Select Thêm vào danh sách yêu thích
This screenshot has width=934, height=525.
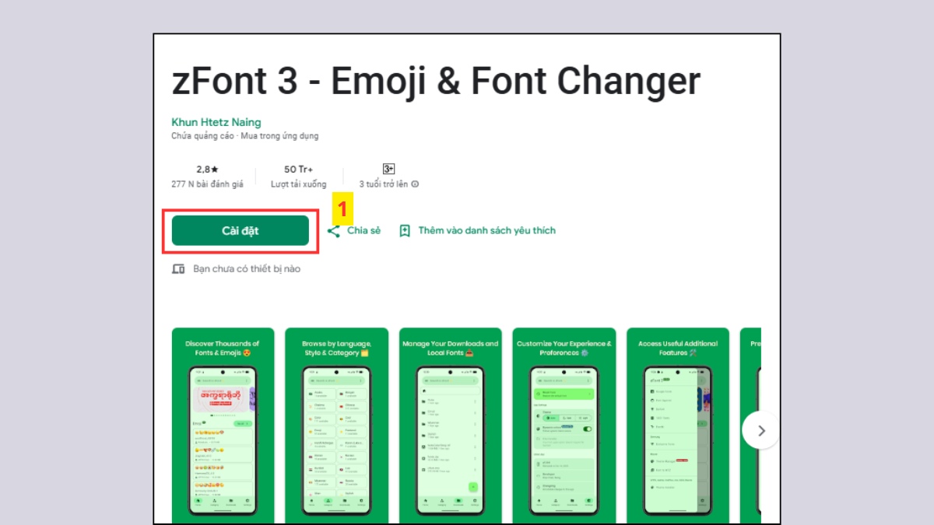486,231
